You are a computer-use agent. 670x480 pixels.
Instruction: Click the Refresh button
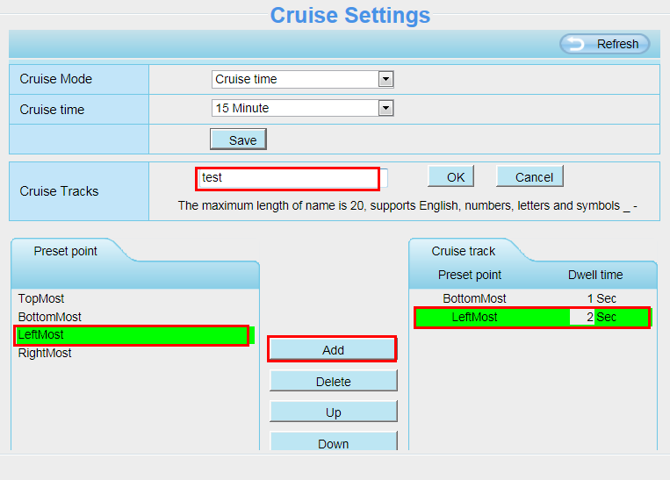click(x=605, y=44)
